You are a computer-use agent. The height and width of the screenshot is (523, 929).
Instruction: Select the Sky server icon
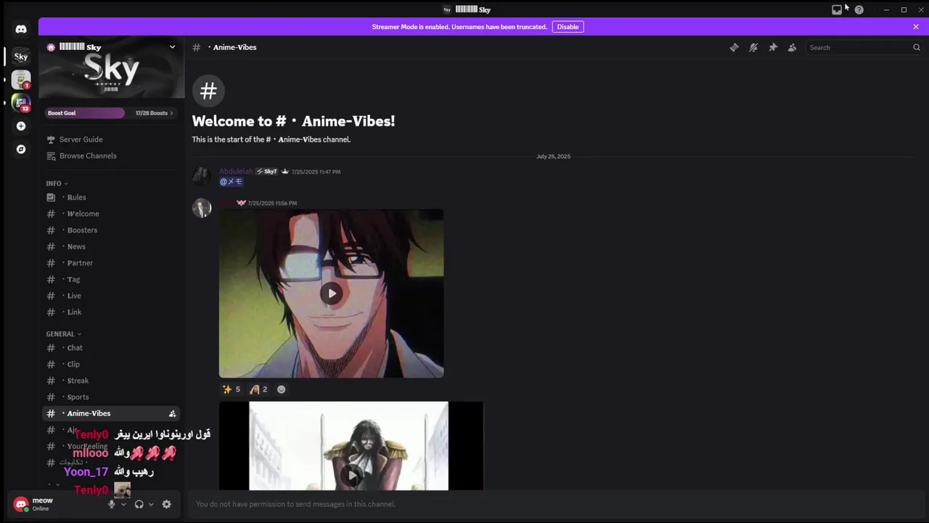(21, 57)
